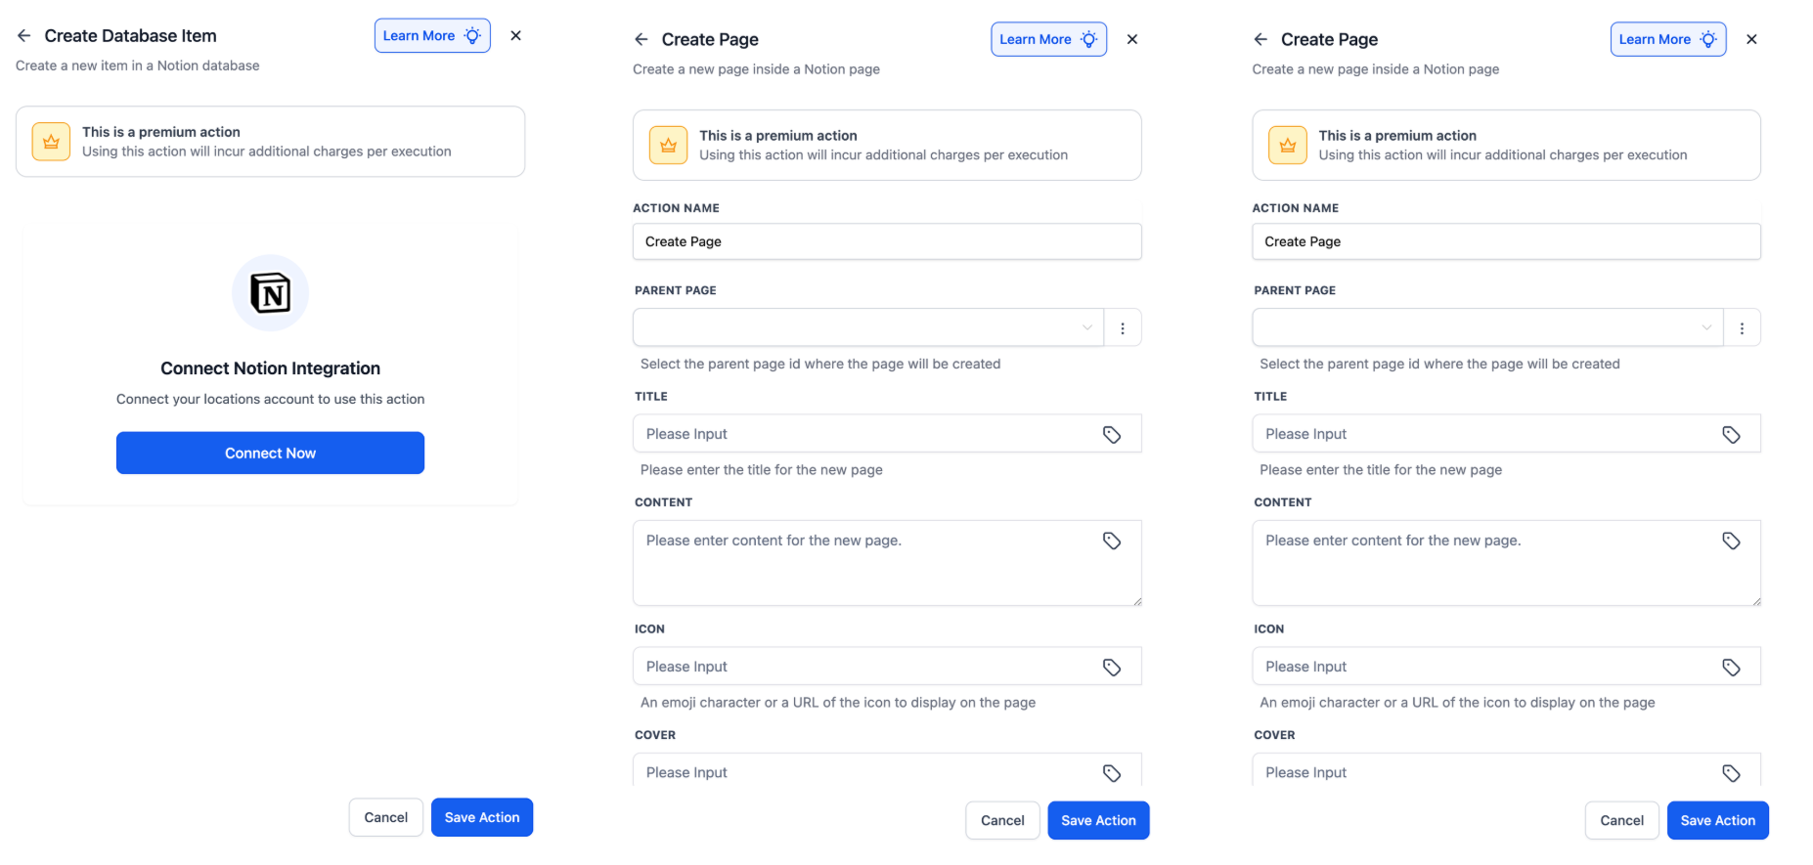Open Parent Page dropdown in rightmost panel
This screenshot has width=1813, height=865.
(x=1486, y=328)
